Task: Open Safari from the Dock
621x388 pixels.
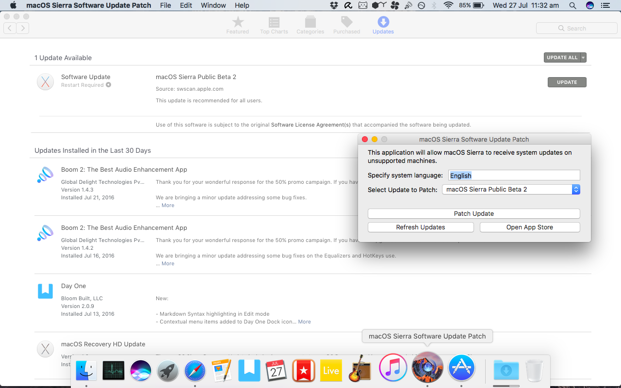Action: 195,371
